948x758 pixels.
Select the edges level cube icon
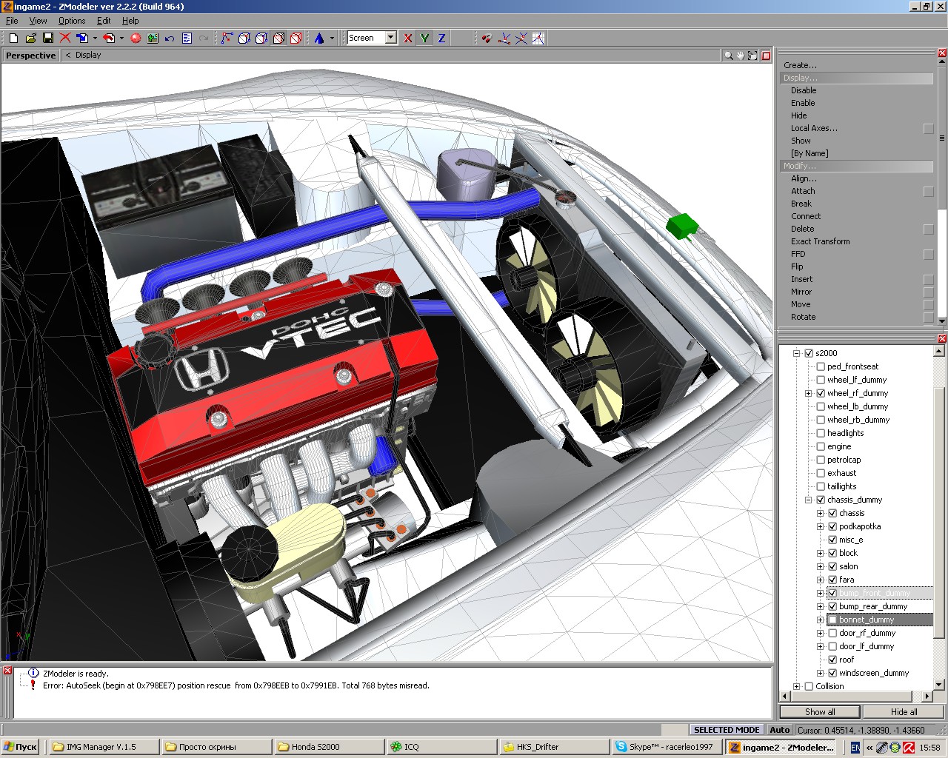(244, 38)
